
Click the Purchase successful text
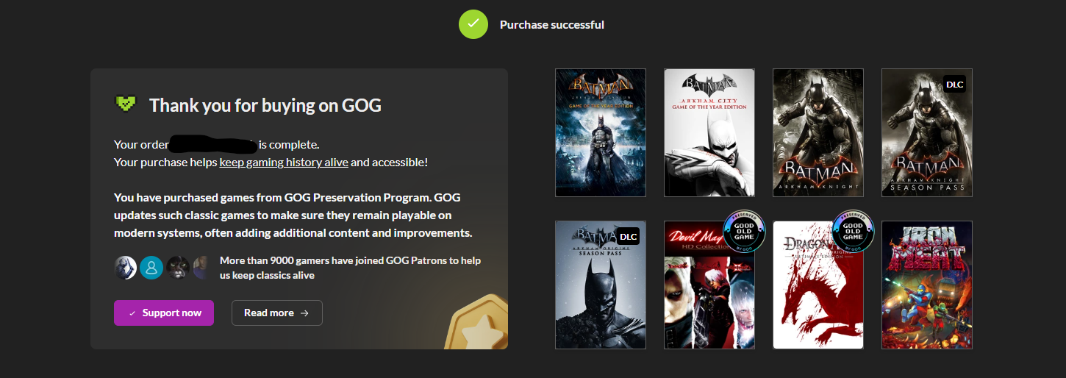click(552, 24)
